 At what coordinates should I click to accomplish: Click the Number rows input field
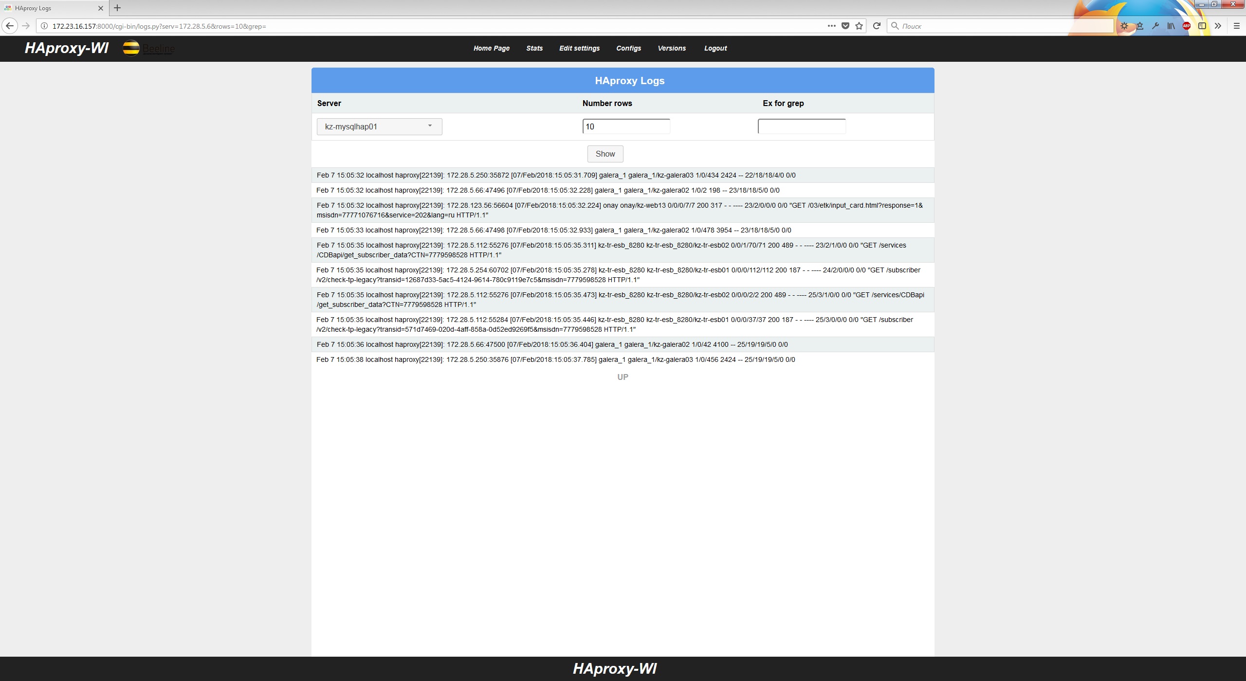(x=626, y=126)
